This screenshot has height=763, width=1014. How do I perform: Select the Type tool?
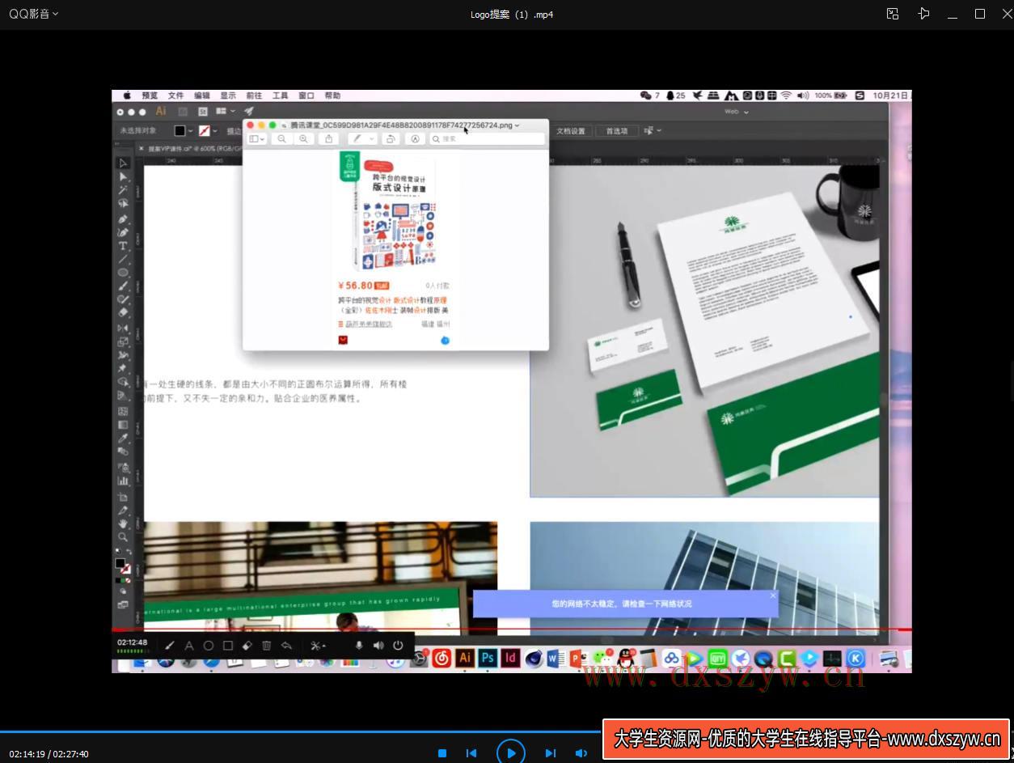[x=123, y=246]
